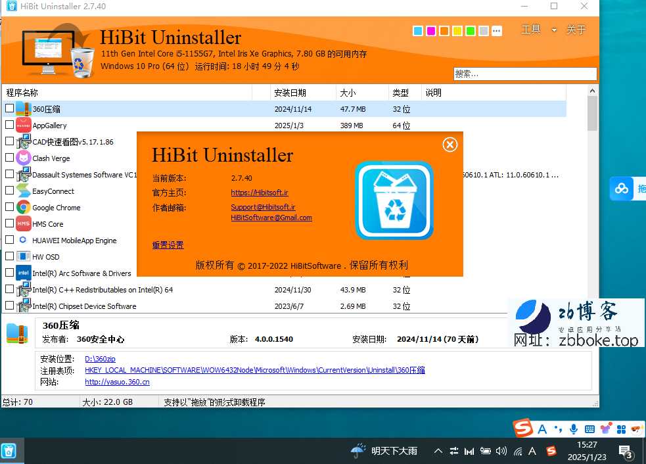Select the Google Chrome icon

pyautogui.click(x=24, y=207)
